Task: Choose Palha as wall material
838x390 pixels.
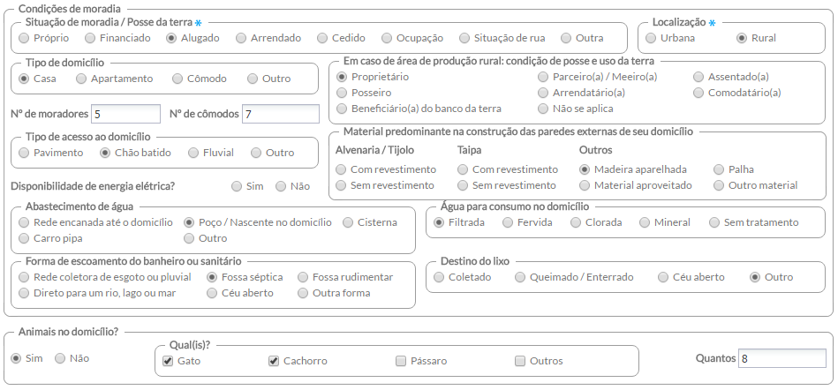Action: pyautogui.click(x=719, y=170)
